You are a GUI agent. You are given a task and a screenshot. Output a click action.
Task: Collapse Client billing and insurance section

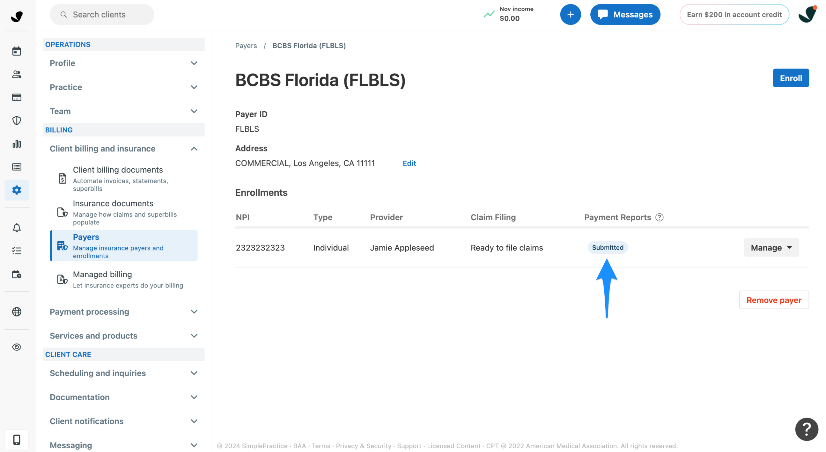coord(123,149)
